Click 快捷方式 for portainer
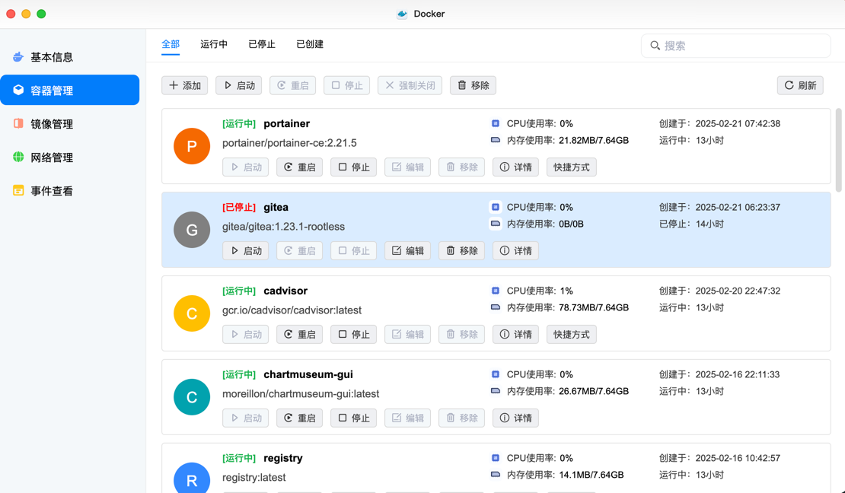Viewport: 845px width, 493px height. (571, 167)
